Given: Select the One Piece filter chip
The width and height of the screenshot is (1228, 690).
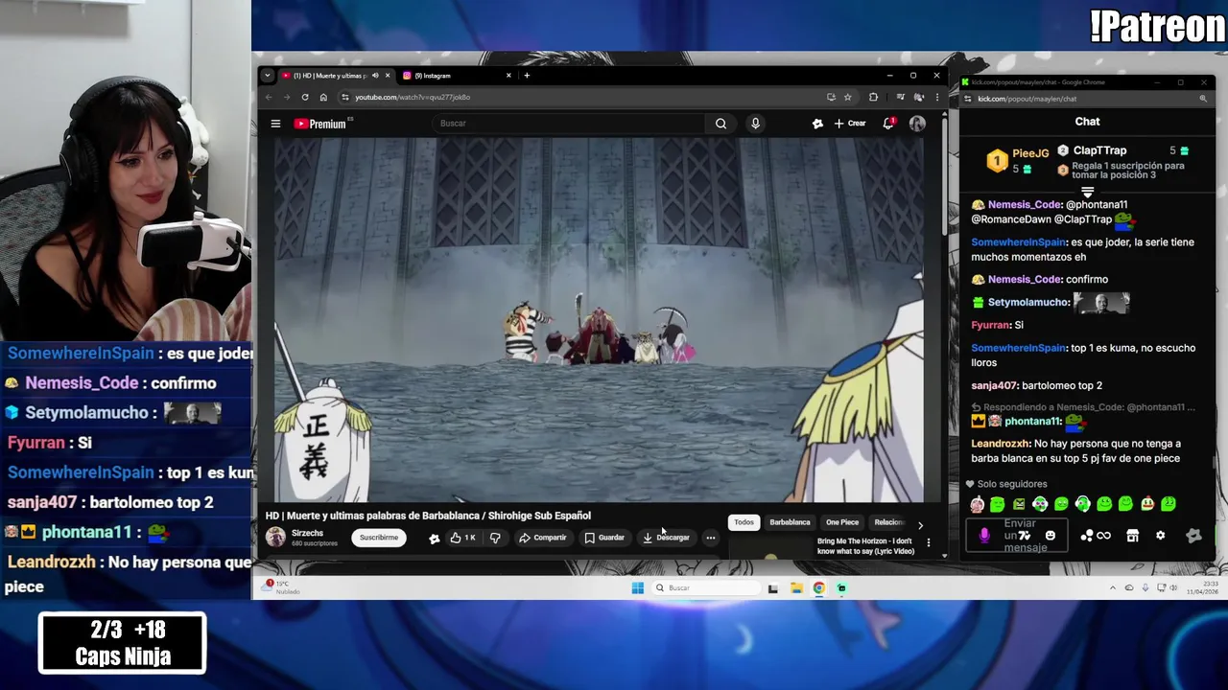Looking at the screenshot, I should [x=842, y=522].
